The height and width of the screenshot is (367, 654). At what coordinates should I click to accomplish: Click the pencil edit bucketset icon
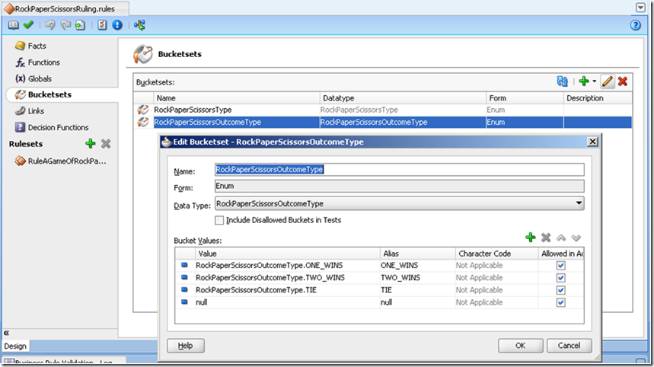point(607,81)
